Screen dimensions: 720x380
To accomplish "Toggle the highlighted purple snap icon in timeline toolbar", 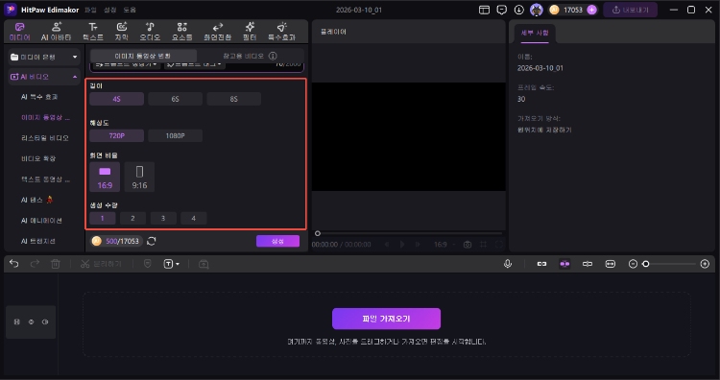I will (x=564, y=264).
